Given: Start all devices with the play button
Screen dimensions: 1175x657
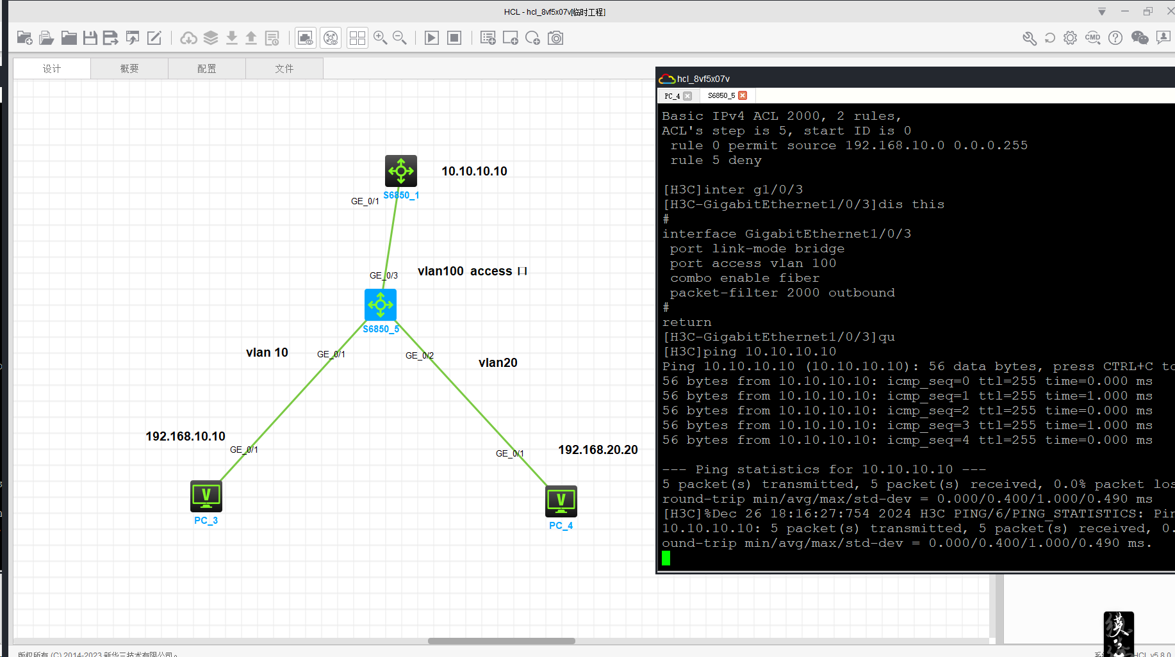Looking at the screenshot, I should click(432, 38).
